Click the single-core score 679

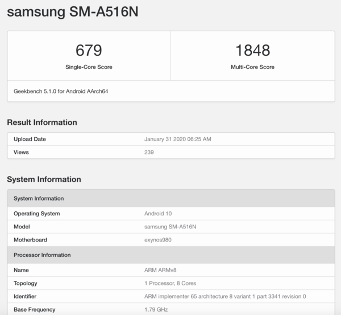coord(89,50)
